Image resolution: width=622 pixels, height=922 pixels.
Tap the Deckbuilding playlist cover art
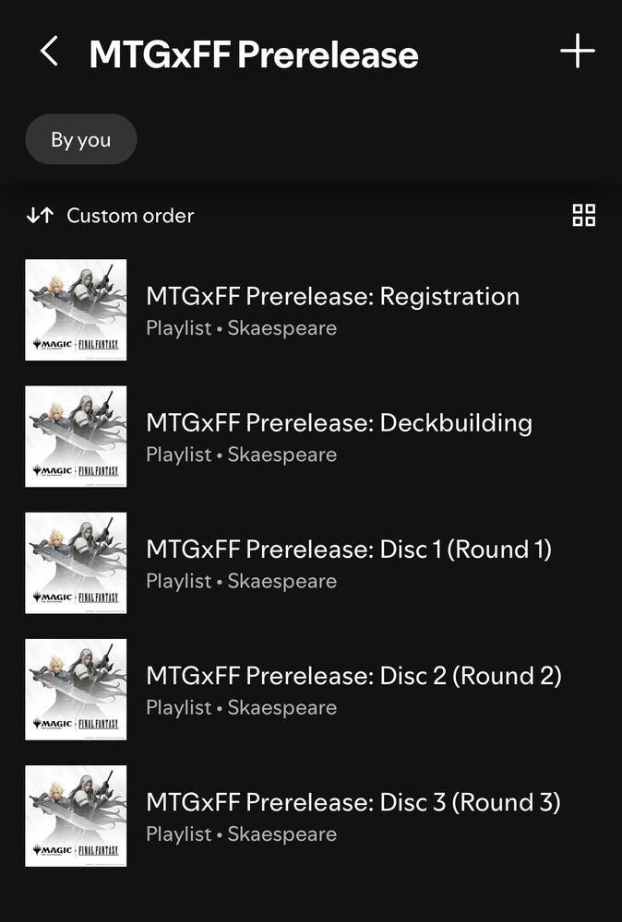[x=76, y=436]
